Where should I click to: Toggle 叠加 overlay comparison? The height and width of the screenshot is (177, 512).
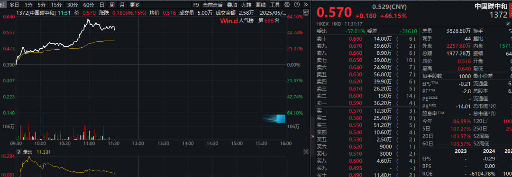[232, 5]
